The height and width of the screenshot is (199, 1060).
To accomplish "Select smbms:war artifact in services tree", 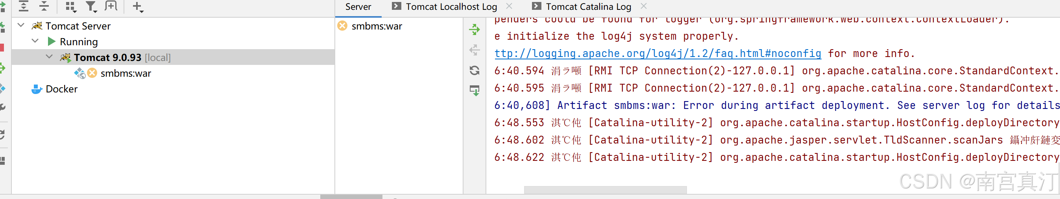I will [126, 73].
